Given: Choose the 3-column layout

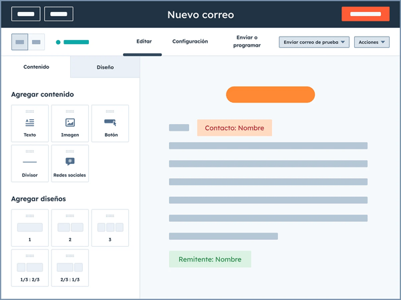Looking at the screenshot, I should click(x=110, y=228).
